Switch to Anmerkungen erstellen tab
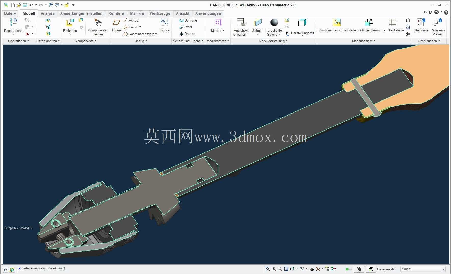The image size is (451, 274). point(81,13)
